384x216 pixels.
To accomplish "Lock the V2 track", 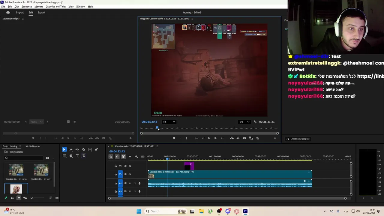I will tap(115, 166).
